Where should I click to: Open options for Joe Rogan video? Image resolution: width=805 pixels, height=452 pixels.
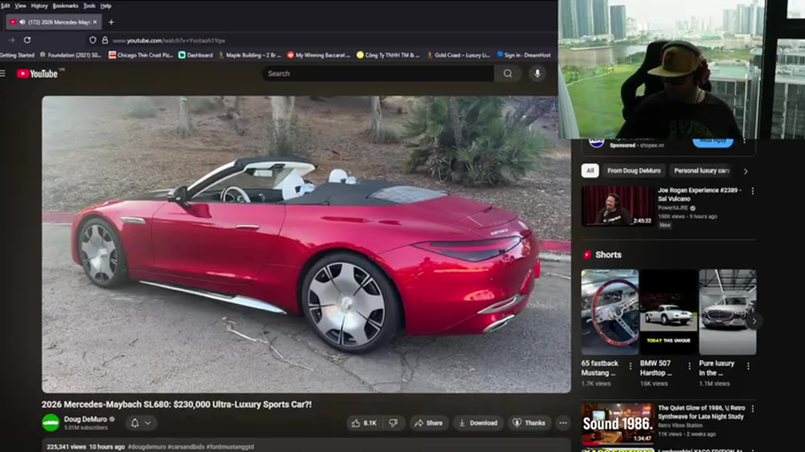(x=752, y=191)
